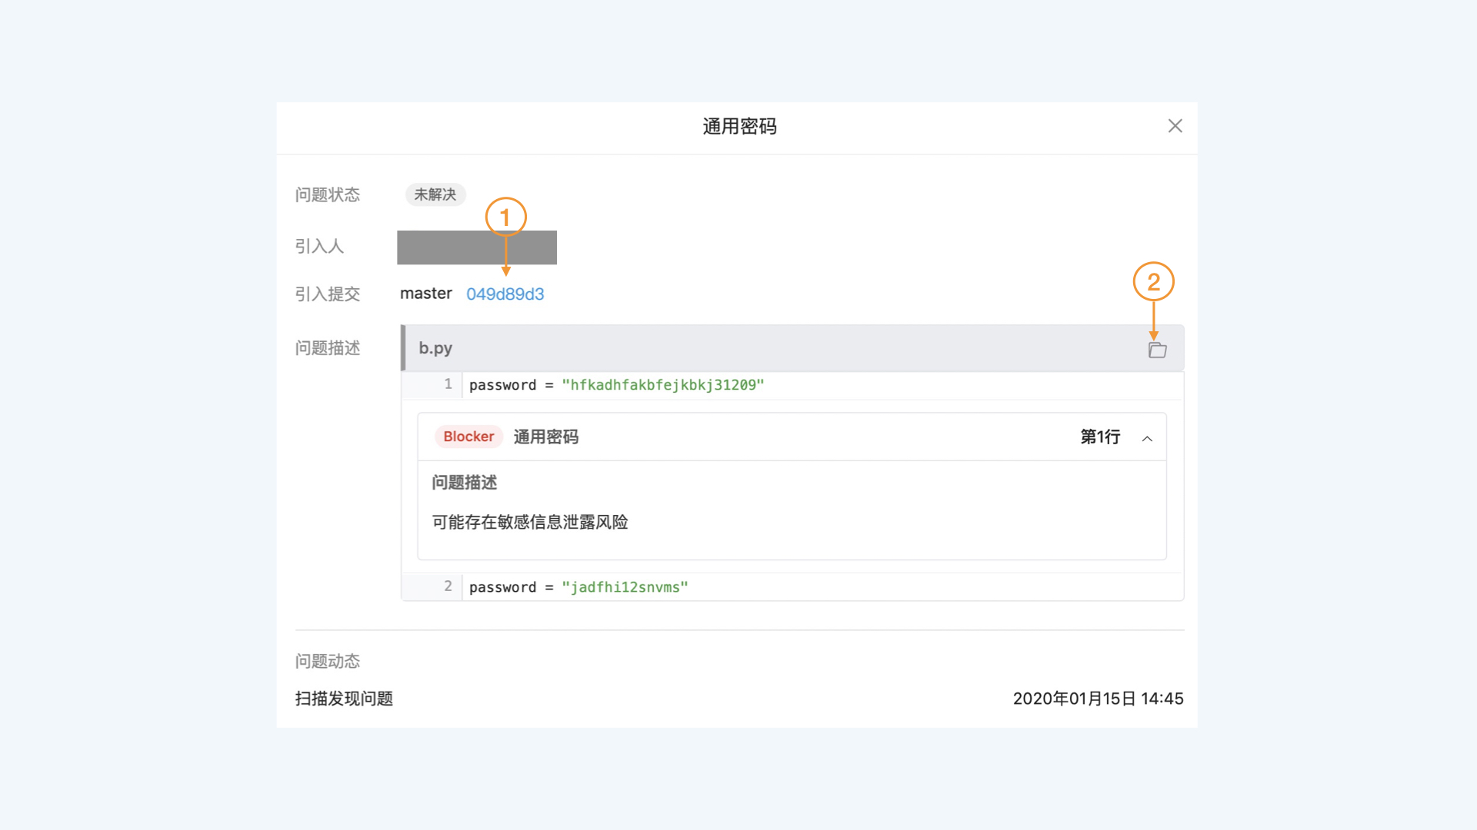The width and height of the screenshot is (1477, 830).
Task: Click code line 2 with jadfhi12snvms
Action: (x=578, y=587)
